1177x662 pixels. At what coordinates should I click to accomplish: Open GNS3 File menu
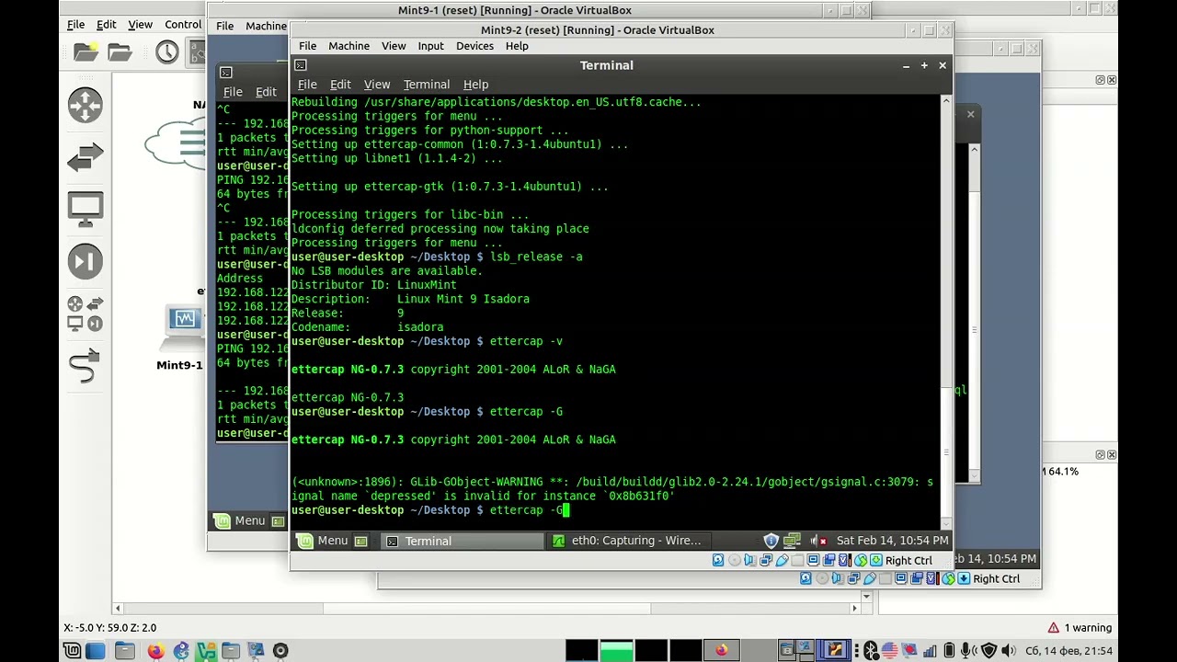tap(76, 25)
